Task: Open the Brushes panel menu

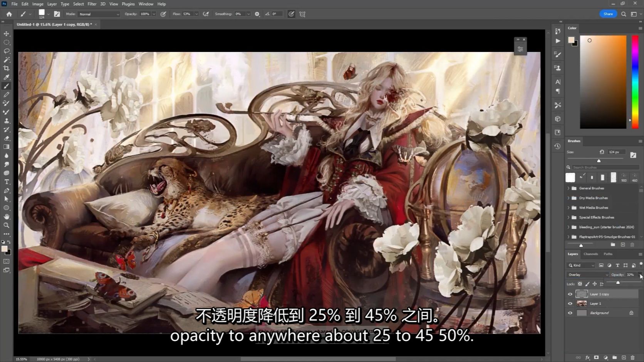Action: 640,141
